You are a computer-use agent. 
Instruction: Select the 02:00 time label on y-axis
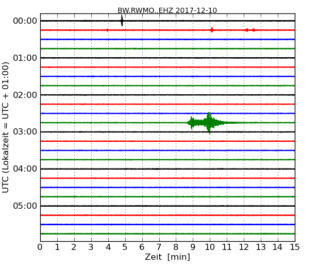coord(25,95)
